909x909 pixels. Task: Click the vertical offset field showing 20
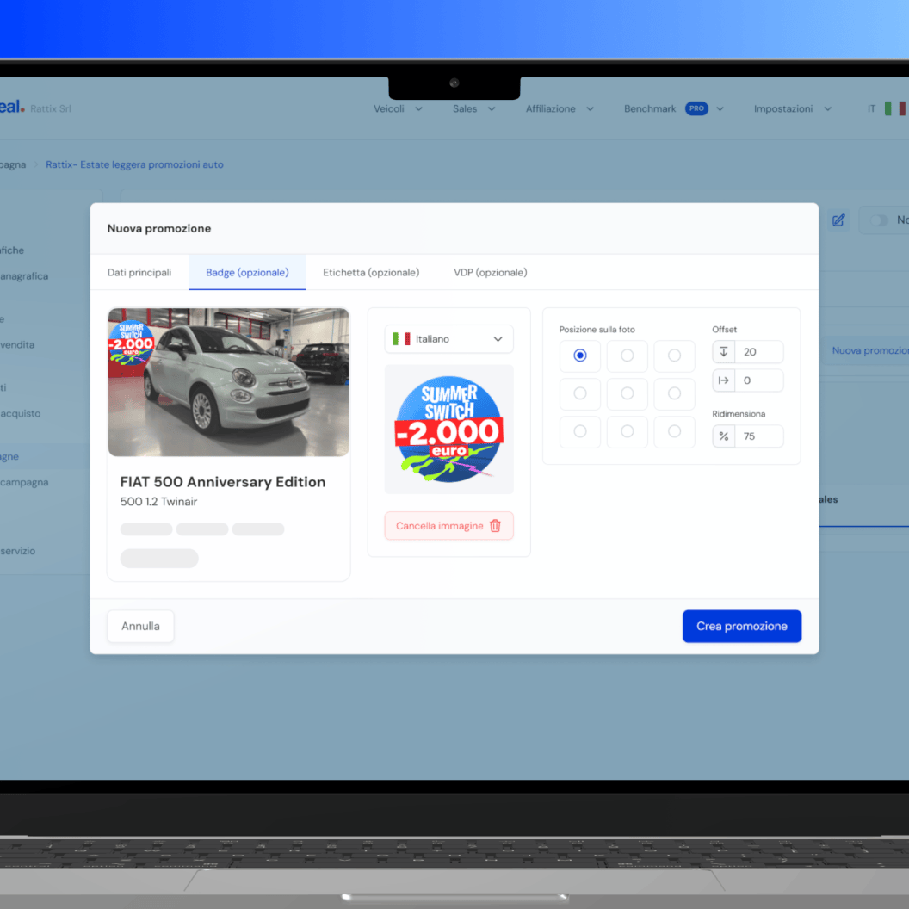759,352
